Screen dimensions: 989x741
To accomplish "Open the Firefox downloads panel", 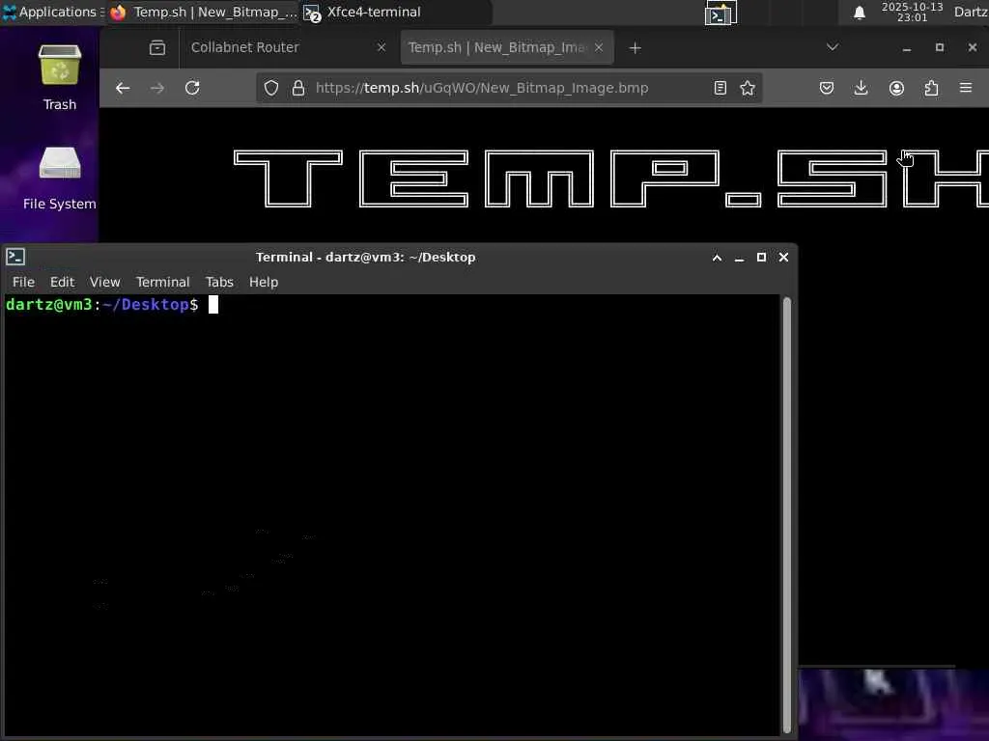I will [x=861, y=88].
